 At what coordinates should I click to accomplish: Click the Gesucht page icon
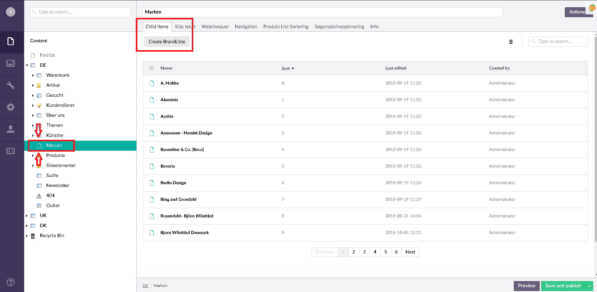tap(39, 96)
